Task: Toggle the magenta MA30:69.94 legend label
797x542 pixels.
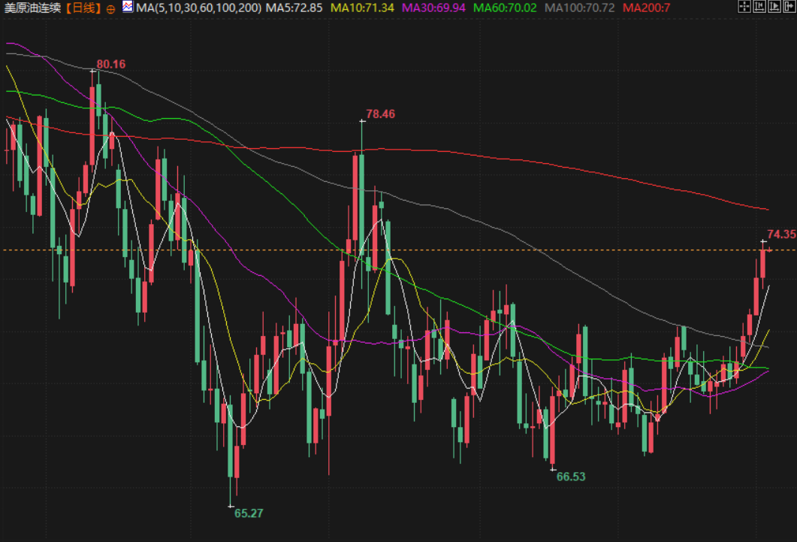Action: click(x=433, y=8)
